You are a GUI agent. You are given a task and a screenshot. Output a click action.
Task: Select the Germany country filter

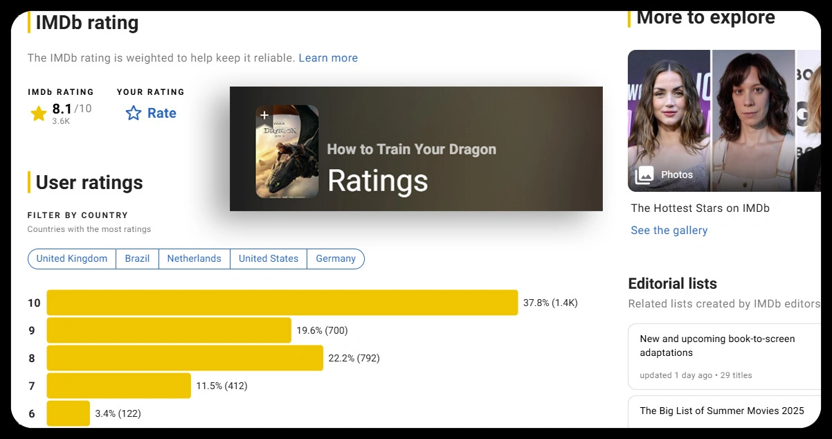tap(336, 259)
